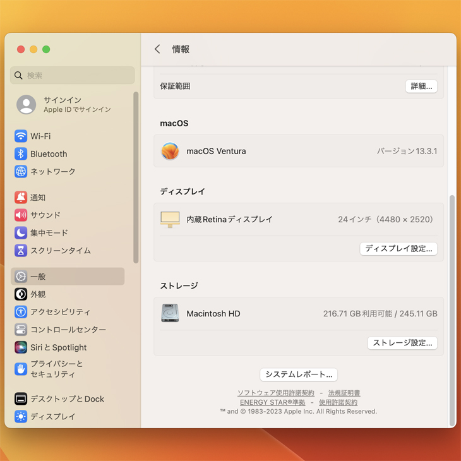
Task: Open アクセシビリティ settings icon
Action: coord(21,312)
